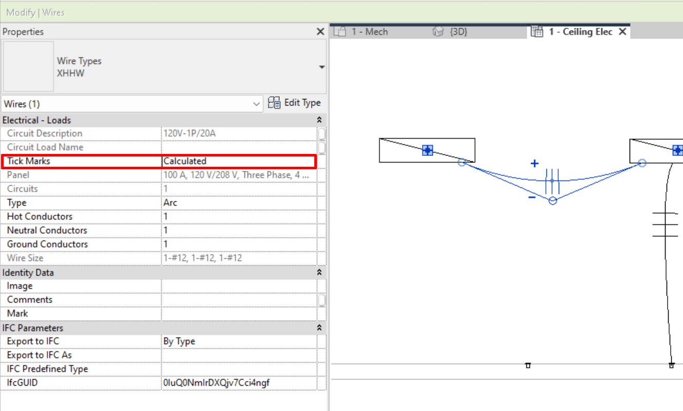Viewport: 683px width, 411px height.
Task: Select the Wire Size property label
Action: (25, 258)
